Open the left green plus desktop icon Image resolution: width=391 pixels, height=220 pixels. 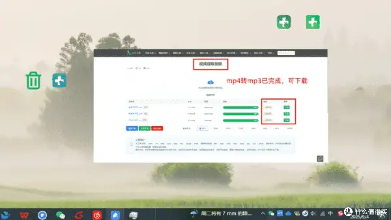click(x=284, y=22)
